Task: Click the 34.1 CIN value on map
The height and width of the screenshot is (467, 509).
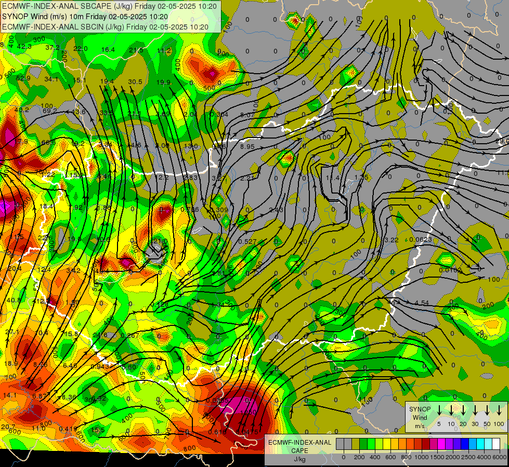Action: click(51, 79)
